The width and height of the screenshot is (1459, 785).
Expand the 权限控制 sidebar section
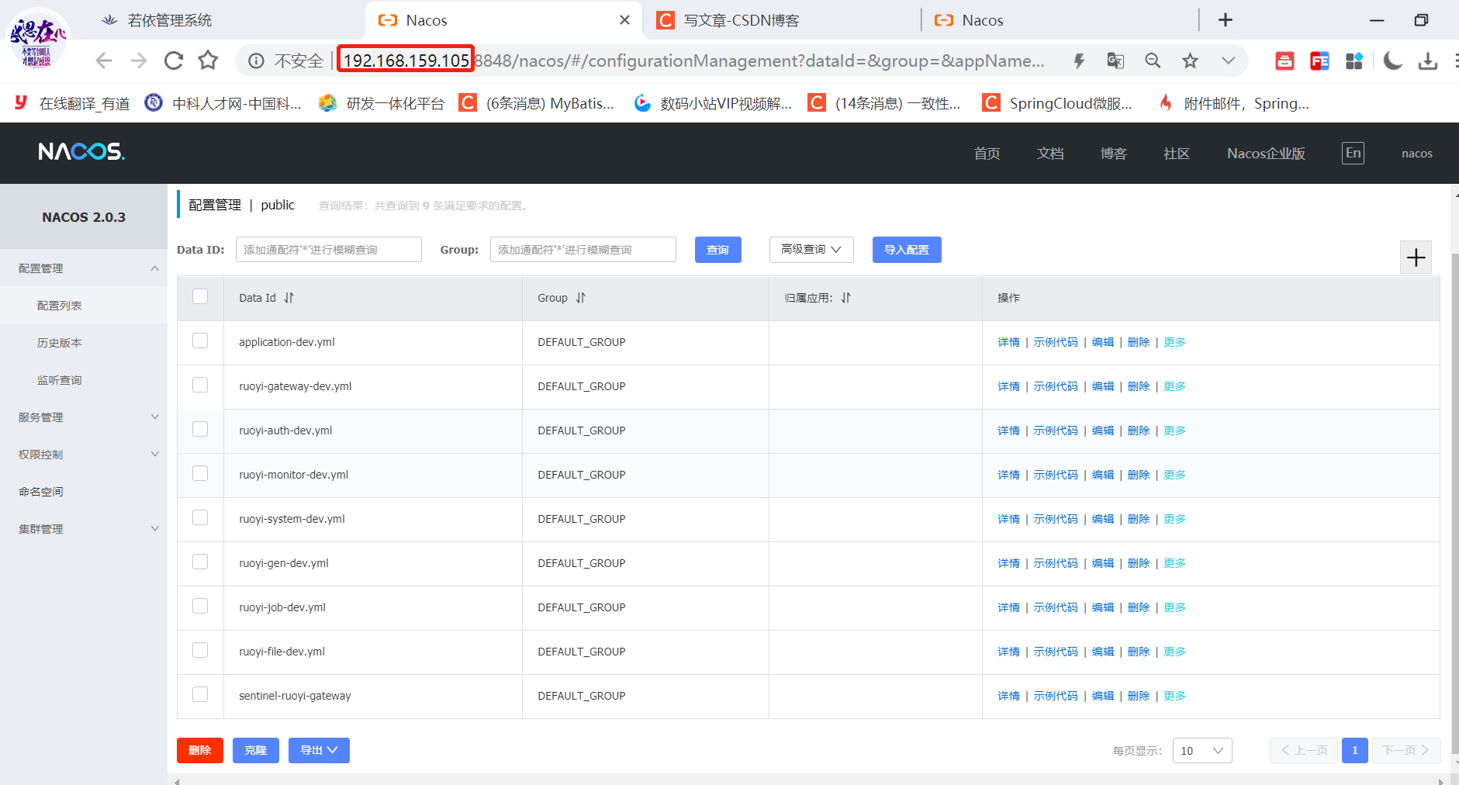(x=84, y=455)
